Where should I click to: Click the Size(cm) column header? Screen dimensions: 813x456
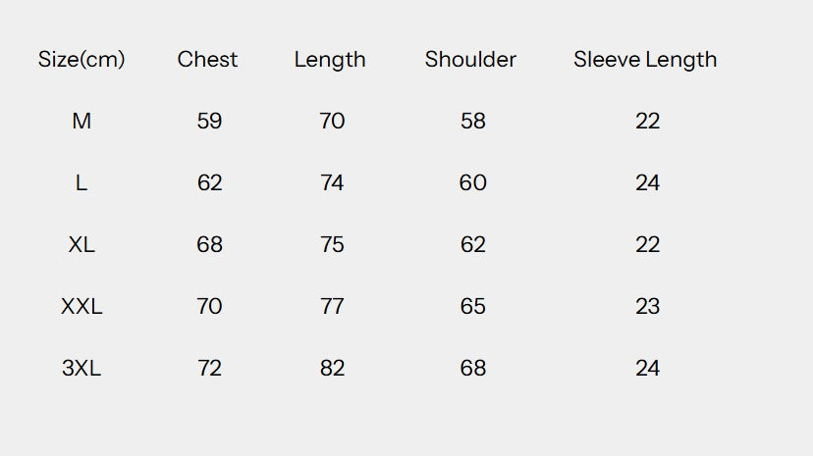pos(81,60)
